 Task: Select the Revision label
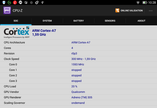pyautogui.click(x=9, y=53)
